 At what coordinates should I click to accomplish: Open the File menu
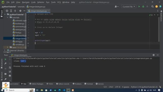point(8,2)
